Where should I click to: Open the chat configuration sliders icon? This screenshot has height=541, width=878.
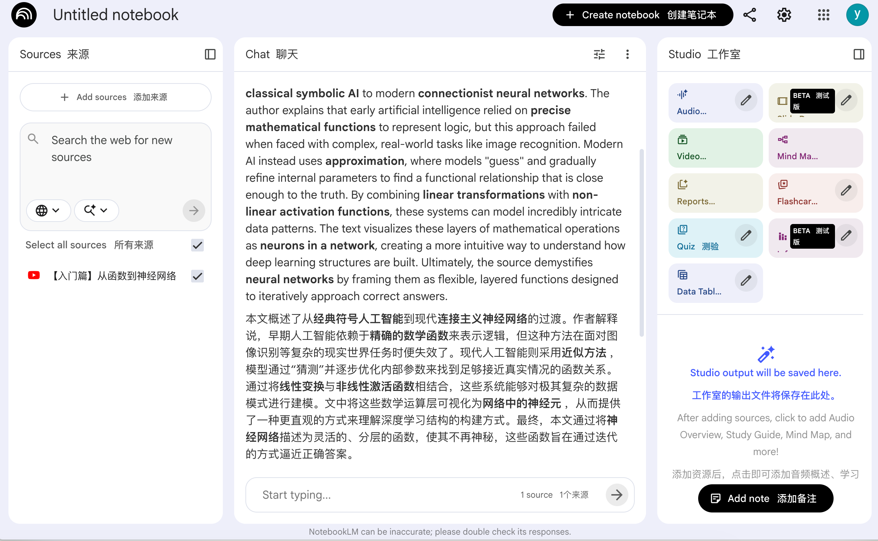click(599, 54)
